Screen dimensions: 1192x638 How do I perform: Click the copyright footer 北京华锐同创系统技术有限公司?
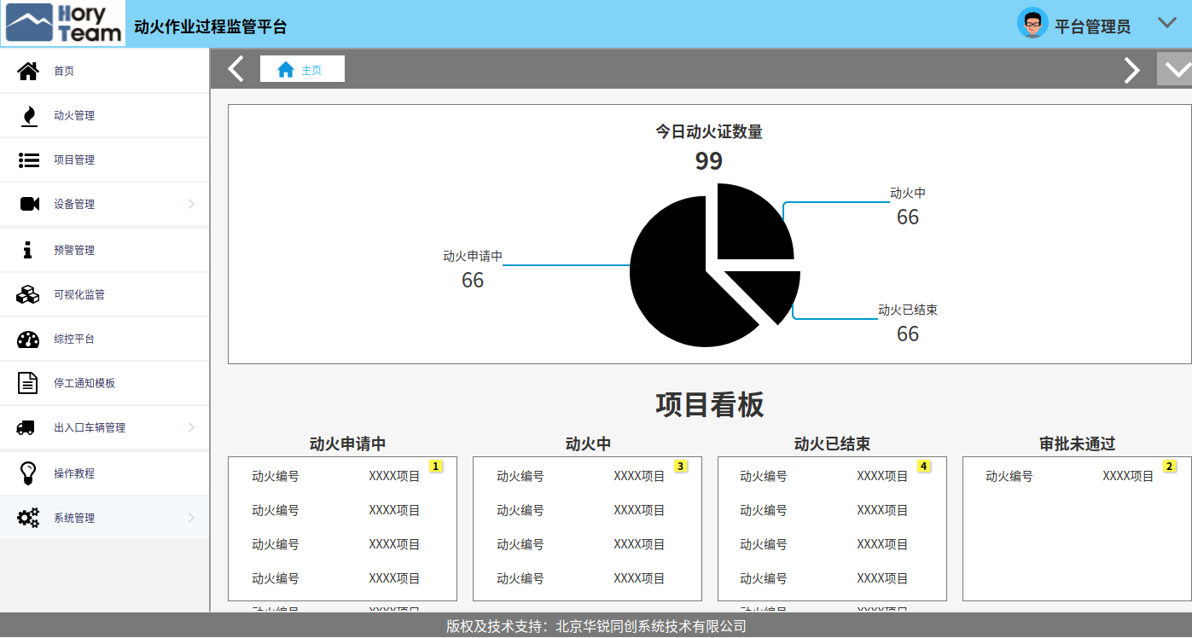tap(651, 626)
